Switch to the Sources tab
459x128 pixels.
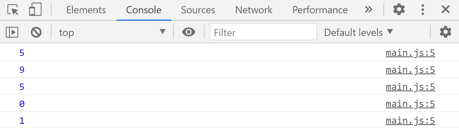(x=198, y=10)
